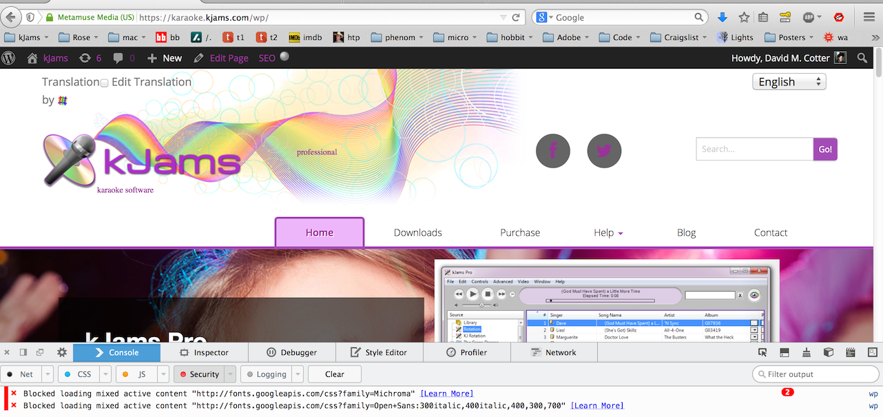Screen dimensions: 883x417
Task: Focus the Filter output field
Action: [816, 374]
